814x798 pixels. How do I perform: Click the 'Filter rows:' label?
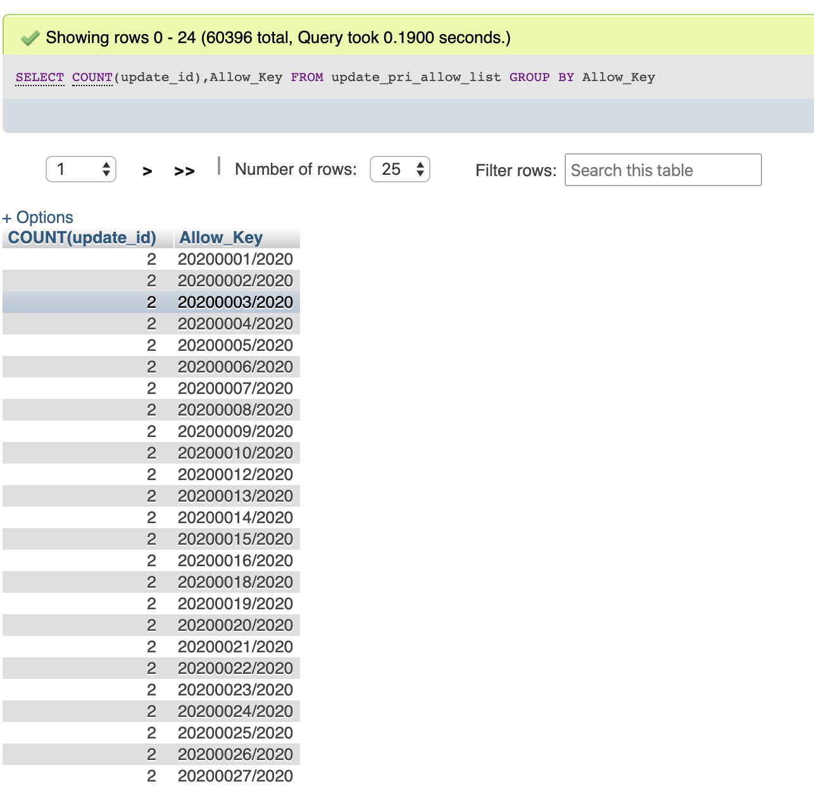[516, 170]
